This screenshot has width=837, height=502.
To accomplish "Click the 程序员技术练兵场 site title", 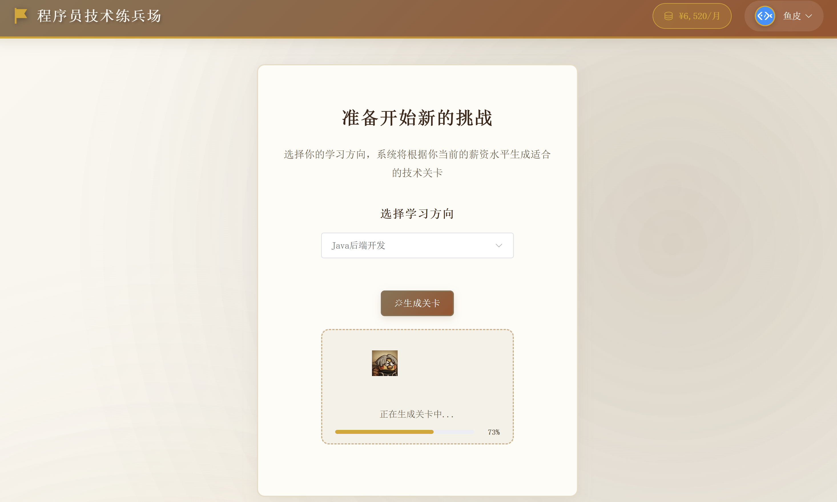I will click(99, 16).
